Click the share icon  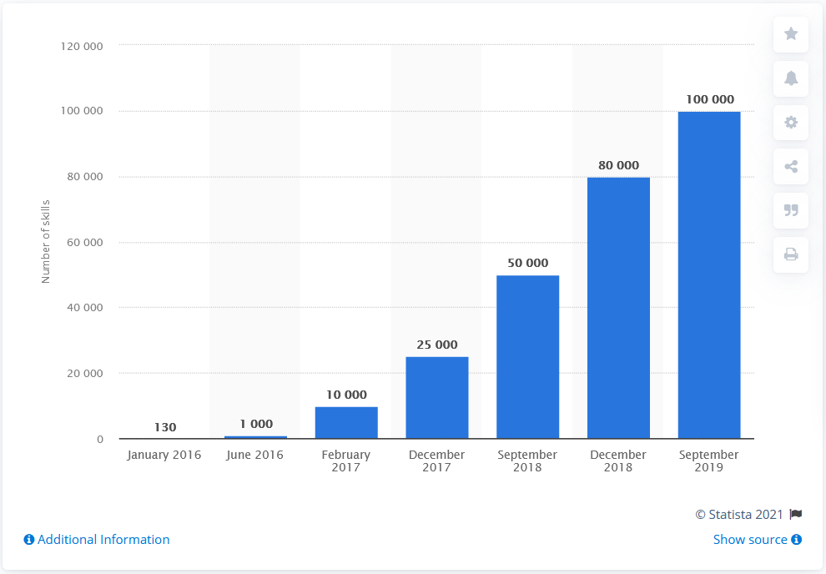[791, 167]
